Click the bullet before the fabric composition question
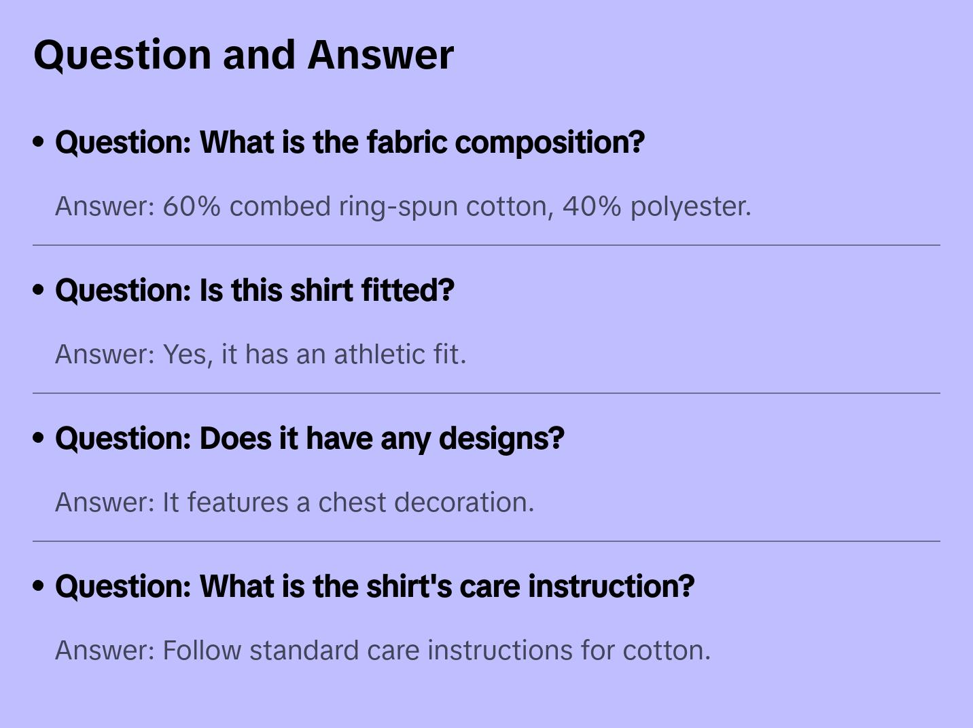This screenshot has width=973, height=728. (39, 142)
